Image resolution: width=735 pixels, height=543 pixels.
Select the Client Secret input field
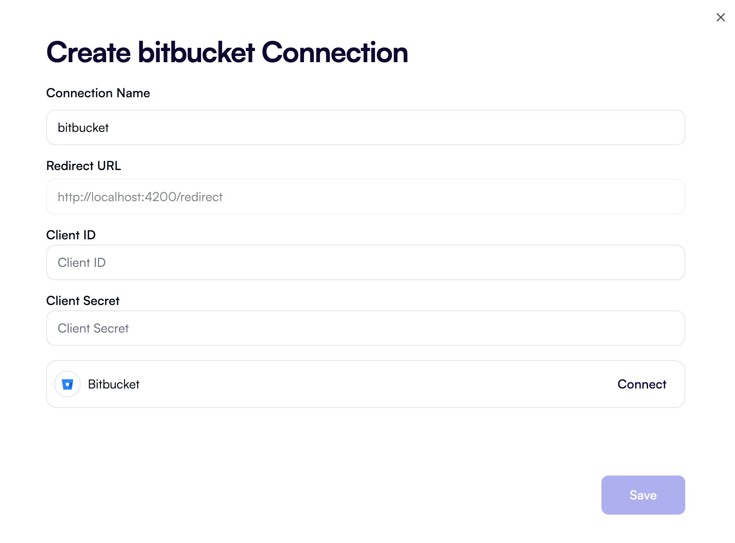311,328
